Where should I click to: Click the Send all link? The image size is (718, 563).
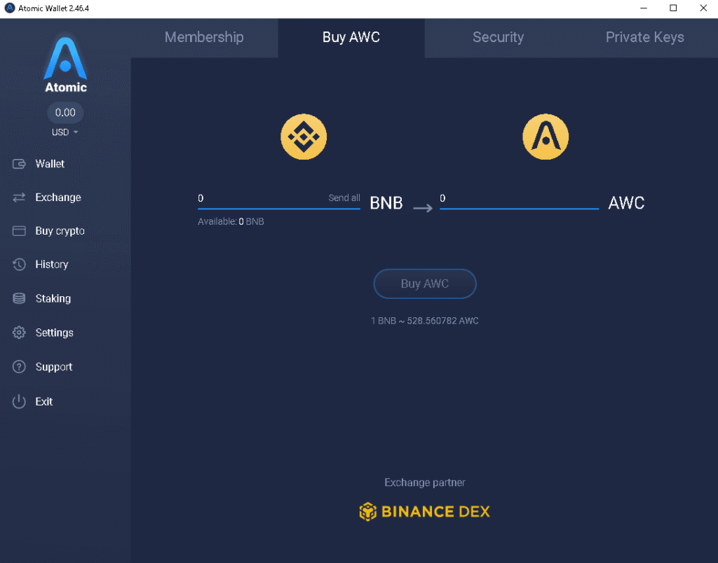tap(344, 198)
